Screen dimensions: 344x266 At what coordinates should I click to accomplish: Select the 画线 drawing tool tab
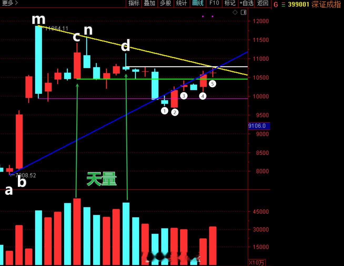click(198, 3)
